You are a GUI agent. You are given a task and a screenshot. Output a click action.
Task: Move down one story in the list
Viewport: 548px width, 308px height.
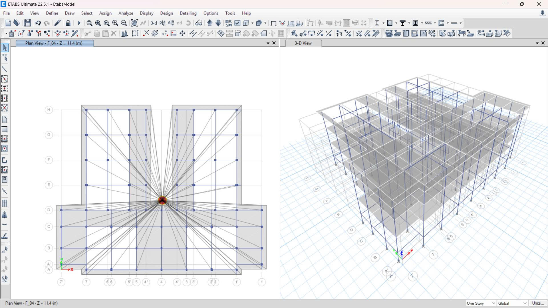coord(218,23)
